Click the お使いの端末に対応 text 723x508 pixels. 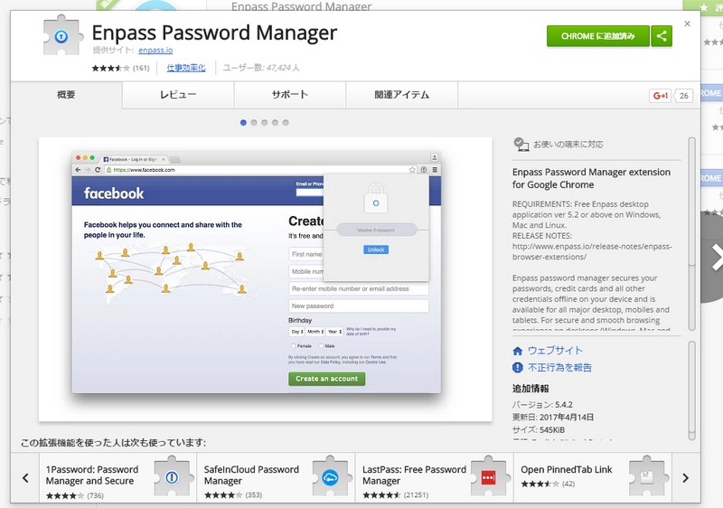pyautogui.click(x=568, y=145)
